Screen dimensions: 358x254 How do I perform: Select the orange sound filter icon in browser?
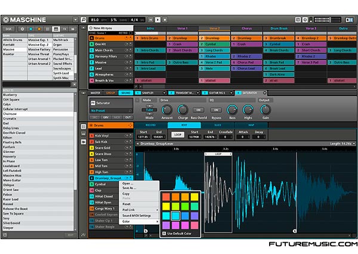click(39, 29)
